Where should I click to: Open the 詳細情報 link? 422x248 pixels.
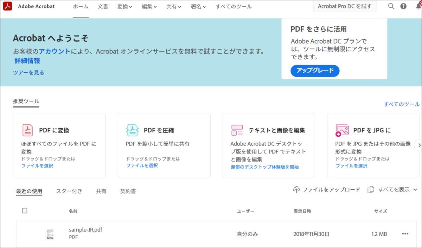(27, 61)
